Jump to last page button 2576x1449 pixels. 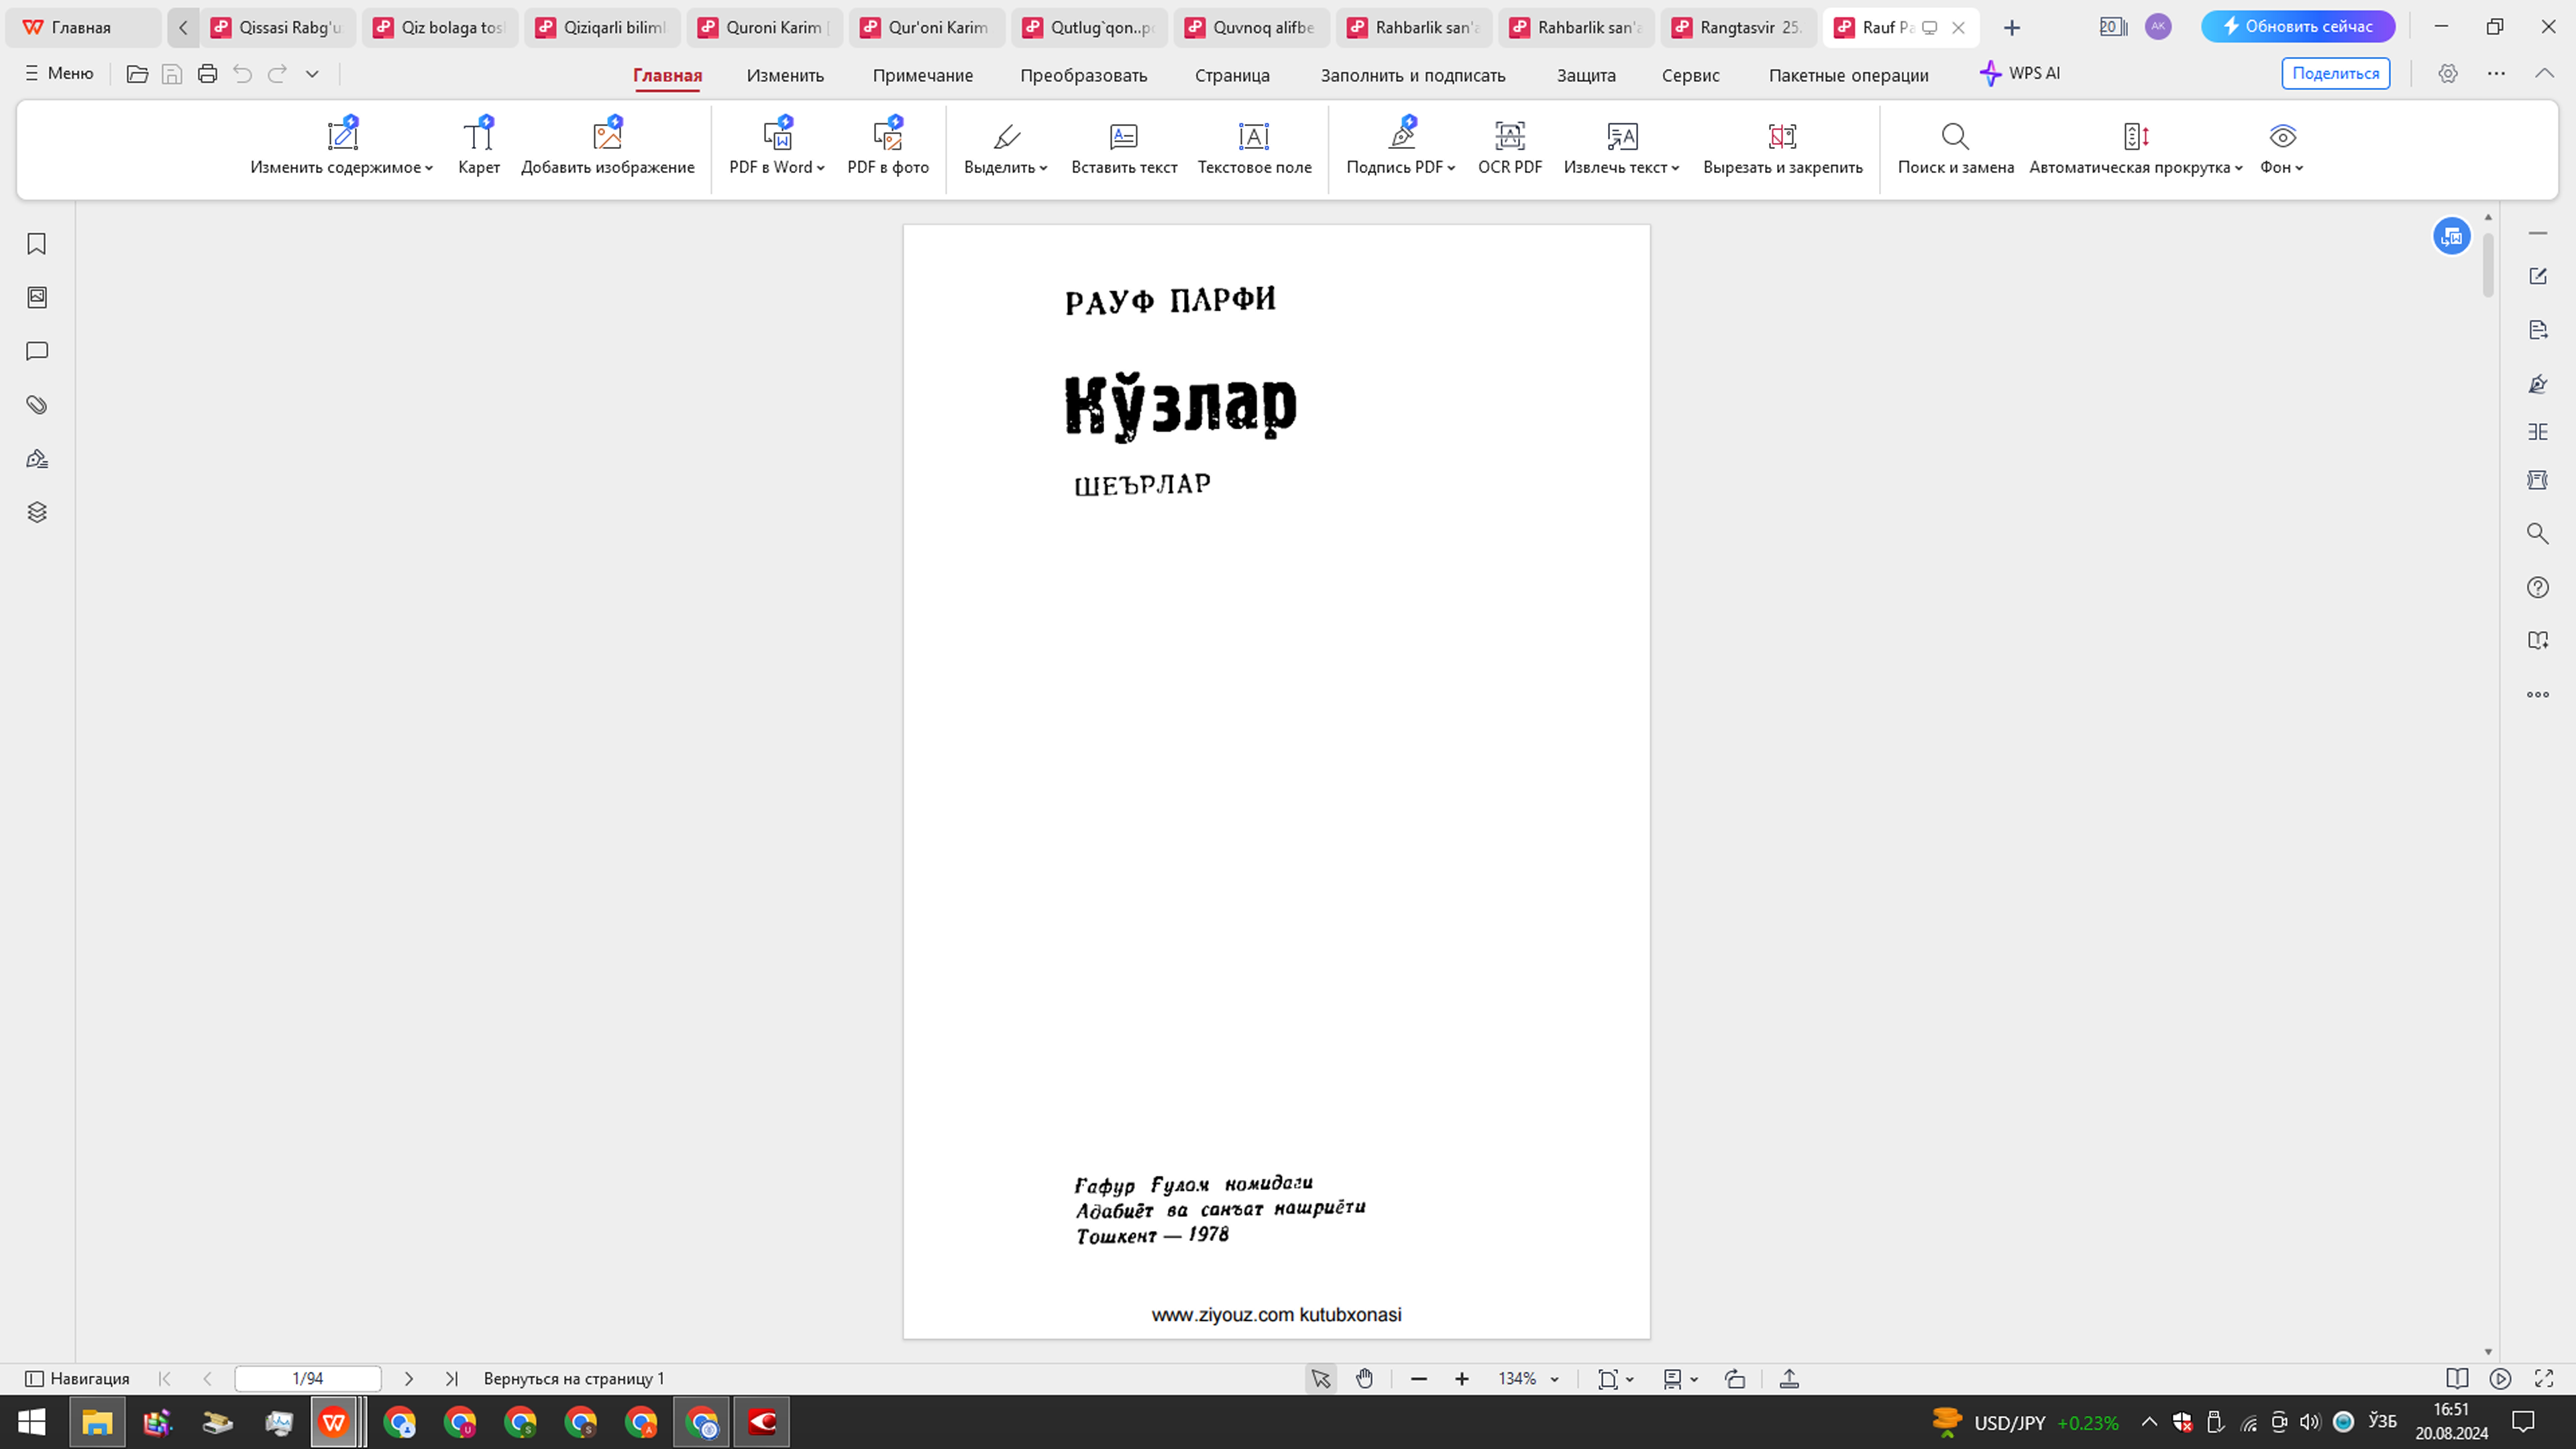pyautogui.click(x=451, y=1379)
